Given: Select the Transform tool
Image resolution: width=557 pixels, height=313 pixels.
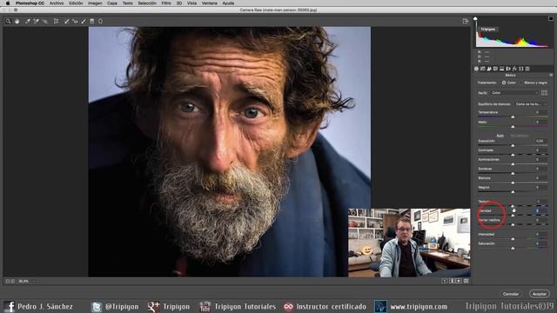Looking at the screenshot, I should pyautogui.click(x=56, y=21).
